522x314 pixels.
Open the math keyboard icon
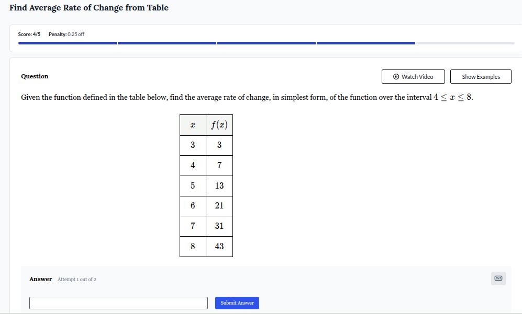tap(498, 278)
